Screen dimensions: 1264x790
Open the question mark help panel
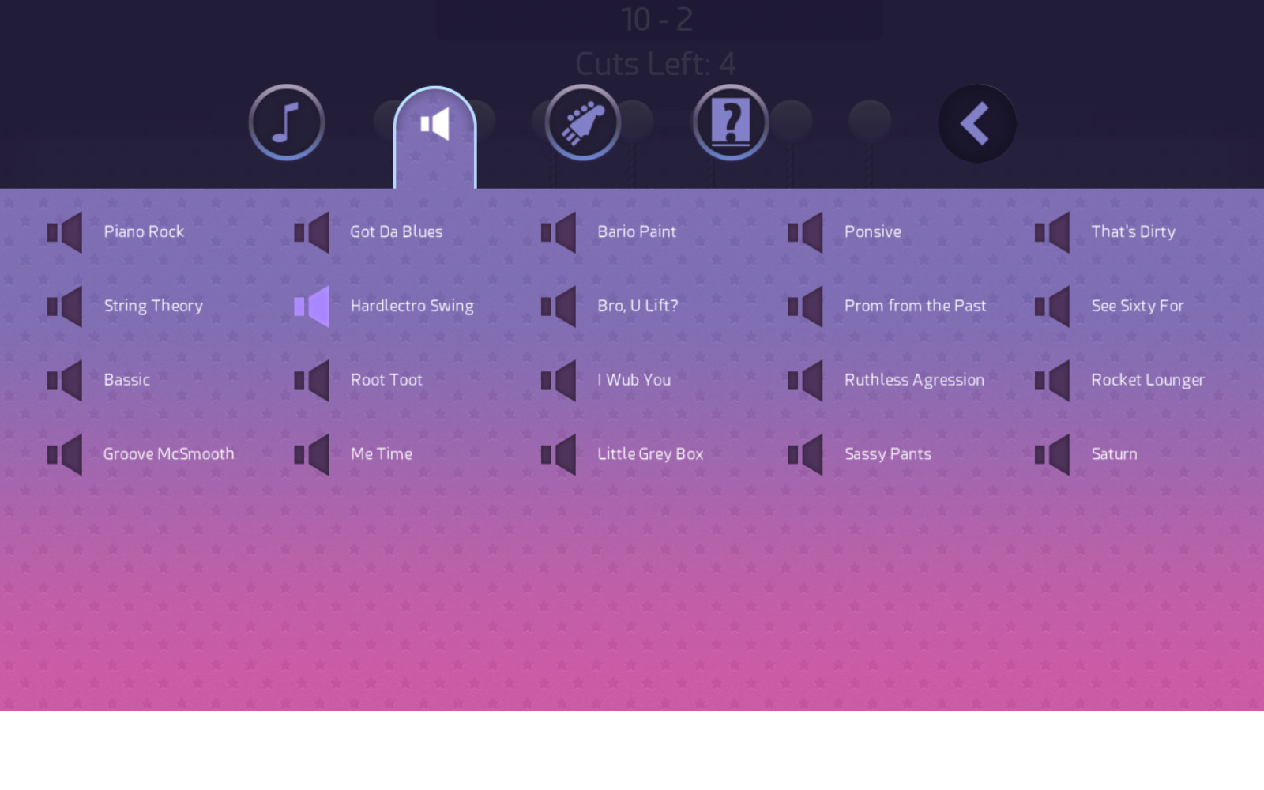(731, 123)
